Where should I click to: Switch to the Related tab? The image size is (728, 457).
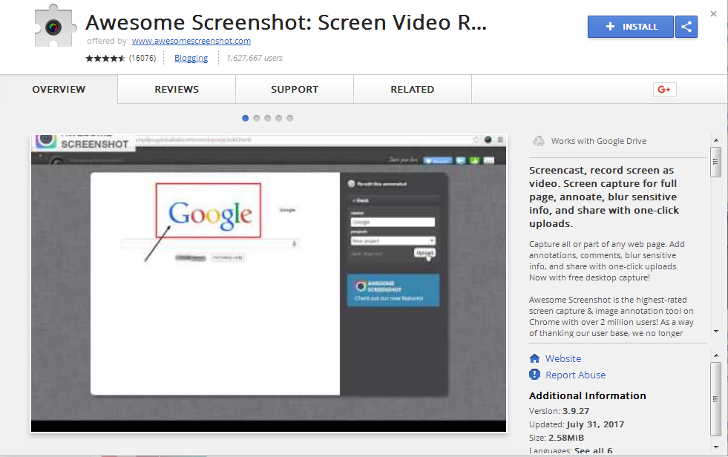413,90
